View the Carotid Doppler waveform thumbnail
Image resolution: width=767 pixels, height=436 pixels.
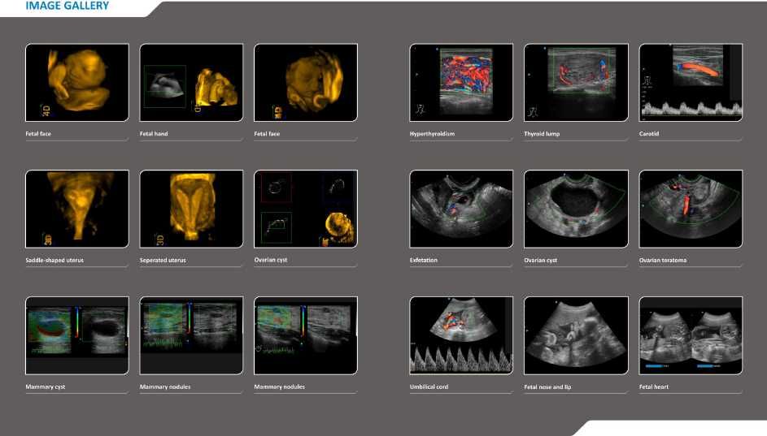pos(691,83)
